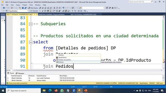
Task: Select the Results tab in results pane
Action: (11, 73)
